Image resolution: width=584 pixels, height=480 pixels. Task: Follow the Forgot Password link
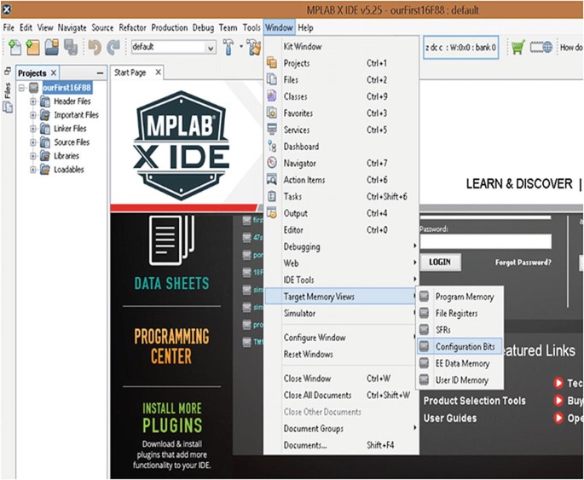[523, 263]
